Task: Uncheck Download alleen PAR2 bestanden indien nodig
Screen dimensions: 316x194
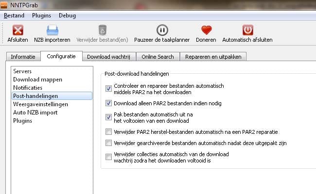Action: [x=108, y=103]
